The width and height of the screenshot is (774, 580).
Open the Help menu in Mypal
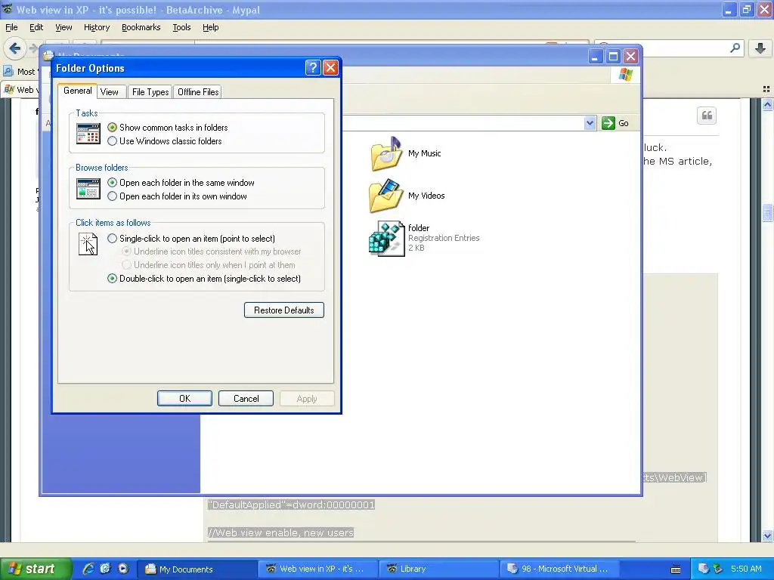210,27
